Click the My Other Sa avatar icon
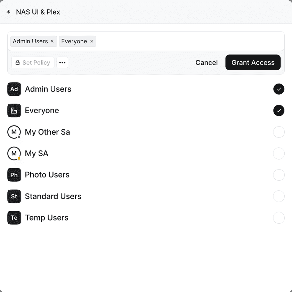The image size is (292, 292). pos(14,132)
